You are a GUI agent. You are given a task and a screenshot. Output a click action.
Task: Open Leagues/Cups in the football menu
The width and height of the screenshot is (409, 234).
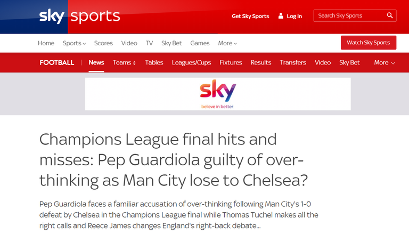[191, 62]
